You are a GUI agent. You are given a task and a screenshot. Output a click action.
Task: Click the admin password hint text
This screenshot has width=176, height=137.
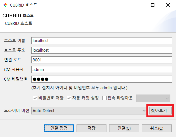click(x=79, y=88)
